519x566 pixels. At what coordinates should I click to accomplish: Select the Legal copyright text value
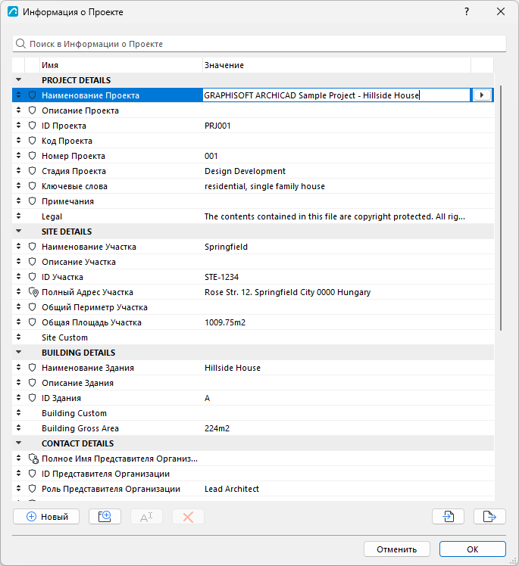pyautogui.click(x=335, y=216)
